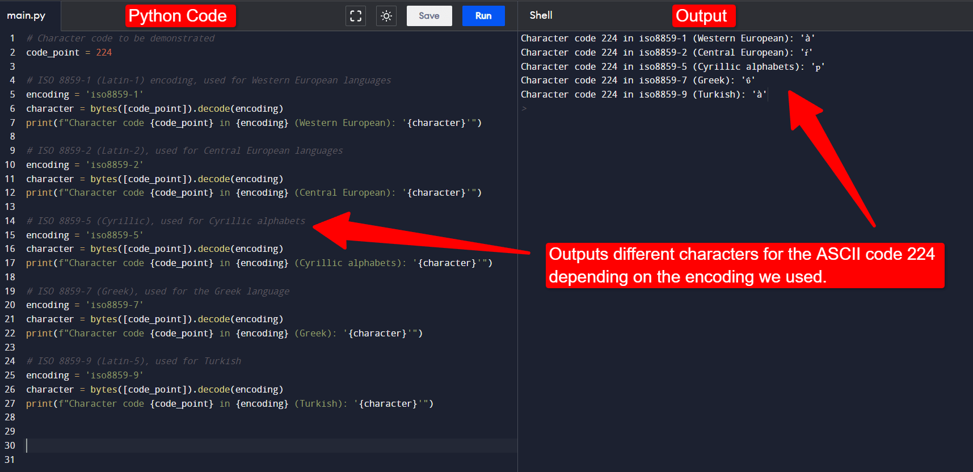Click the Greek language comment on line 19
This screenshot has width=973, height=472.
tap(158, 291)
